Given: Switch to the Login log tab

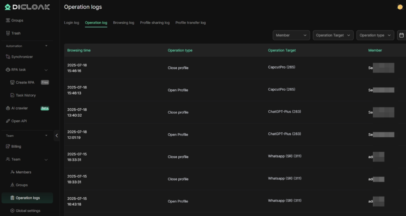Looking at the screenshot, I should tap(72, 23).
